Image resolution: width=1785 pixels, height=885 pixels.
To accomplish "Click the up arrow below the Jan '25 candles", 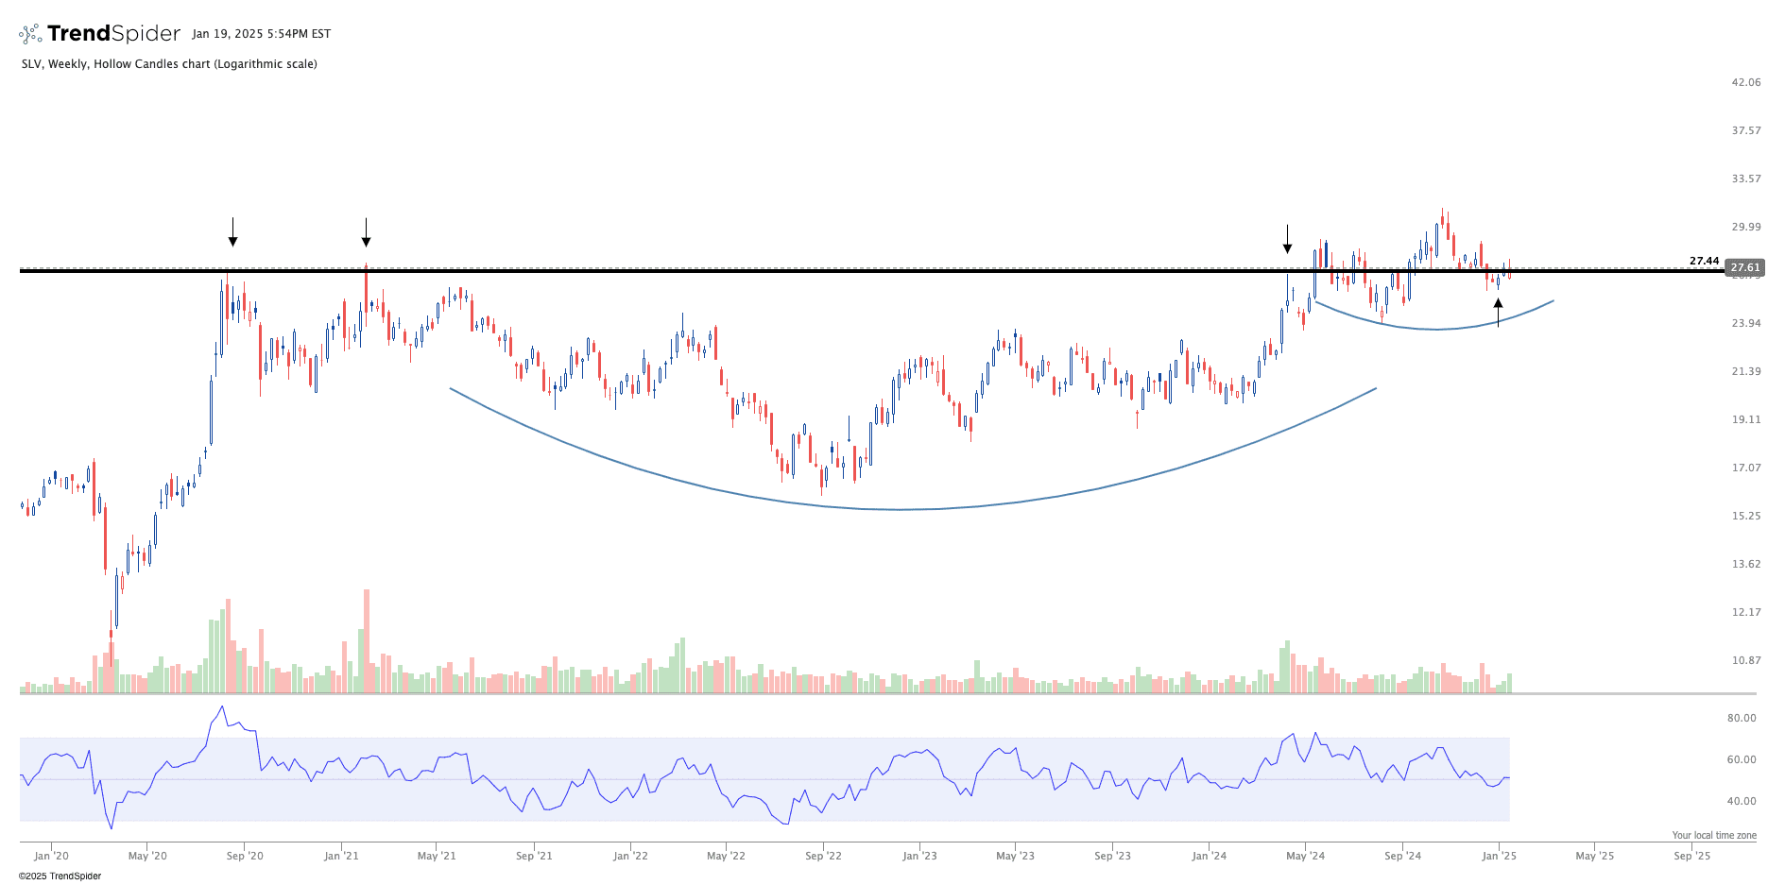I will [x=1498, y=313].
